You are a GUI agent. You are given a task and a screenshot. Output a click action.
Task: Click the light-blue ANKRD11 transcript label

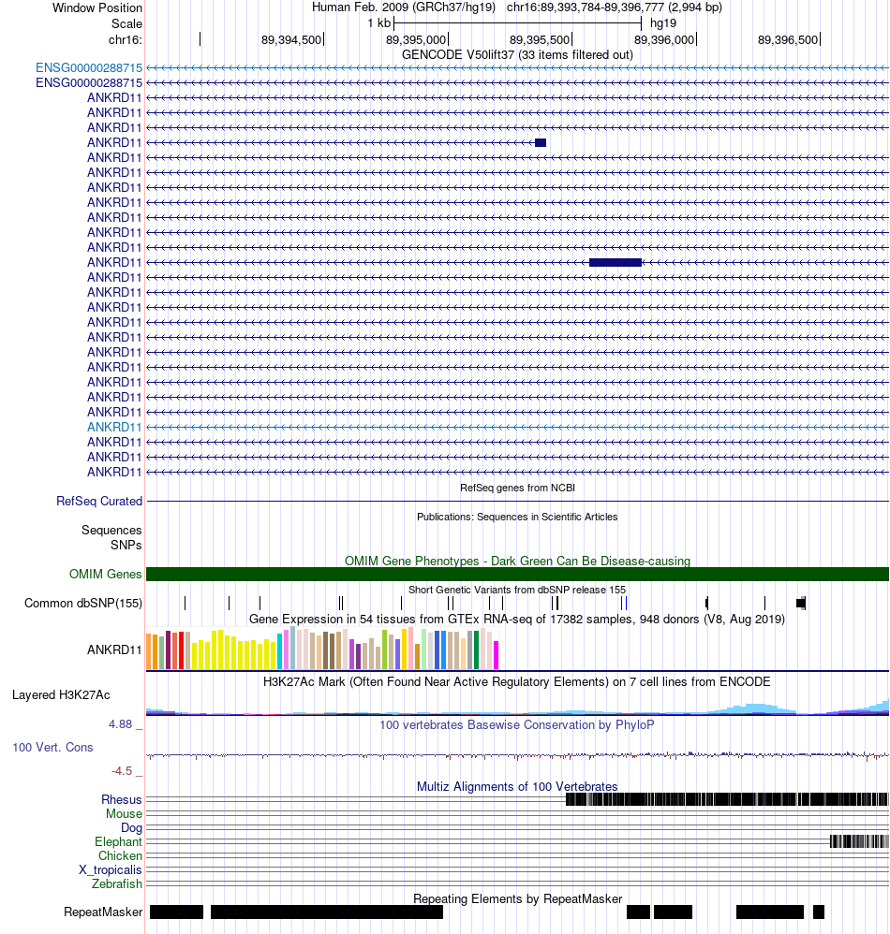[114, 427]
